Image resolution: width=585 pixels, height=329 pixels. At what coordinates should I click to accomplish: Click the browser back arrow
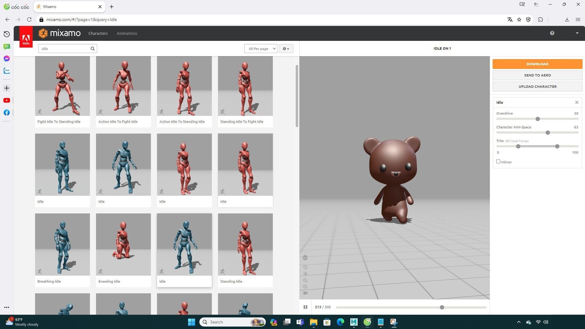pos(7,20)
